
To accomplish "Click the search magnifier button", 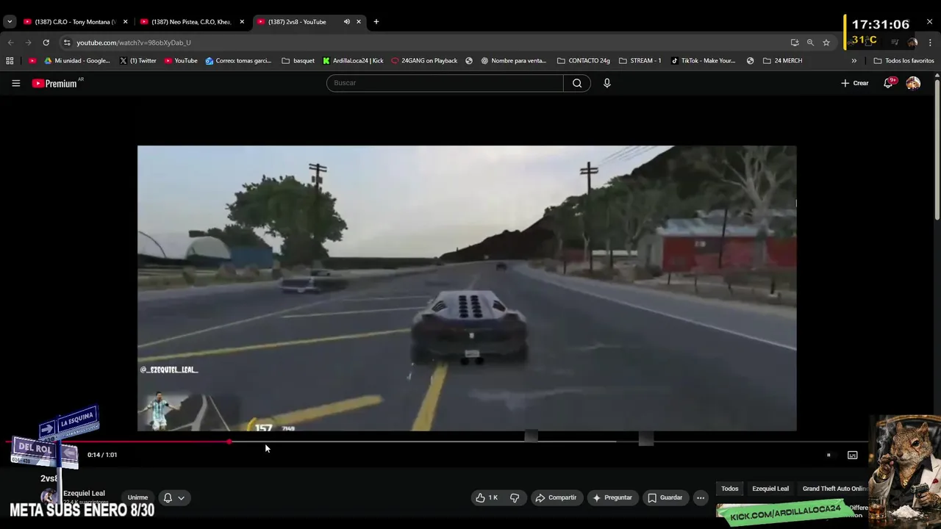I will pyautogui.click(x=577, y=83).
